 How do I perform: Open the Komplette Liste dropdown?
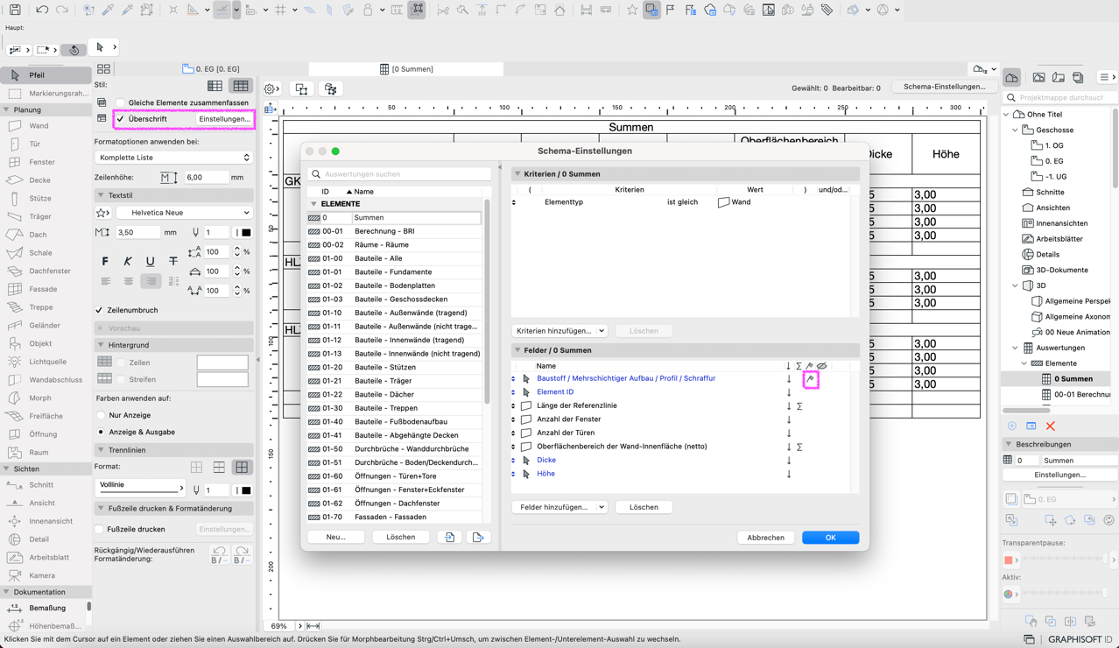173,158
